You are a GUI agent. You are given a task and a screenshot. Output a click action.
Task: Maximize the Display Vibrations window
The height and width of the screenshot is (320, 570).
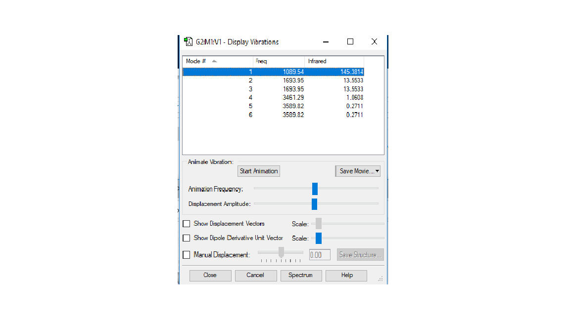(350, 41)
